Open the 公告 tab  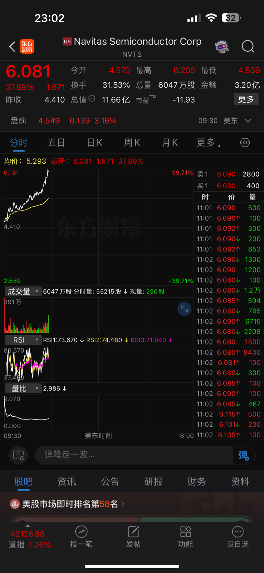110,481
